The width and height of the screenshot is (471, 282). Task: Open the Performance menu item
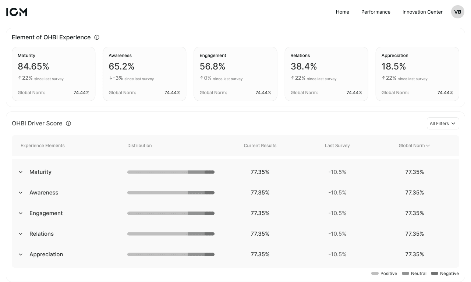pos(376,12)
